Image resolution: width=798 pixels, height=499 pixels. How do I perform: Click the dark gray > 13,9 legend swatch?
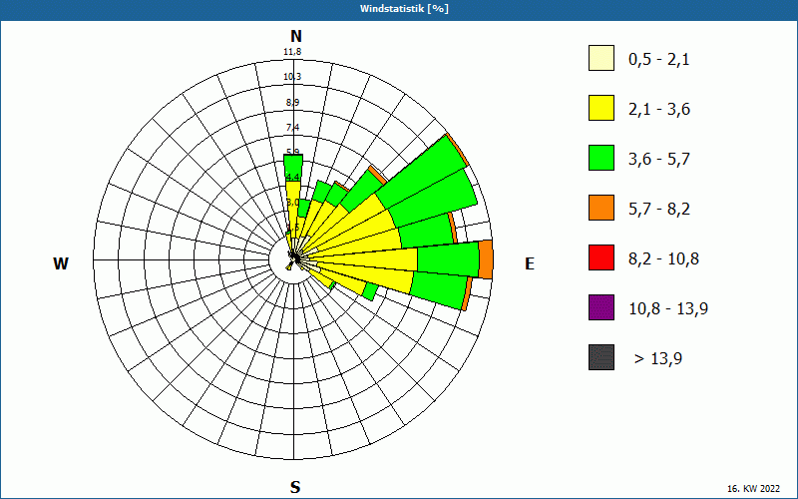[x=601, y=357]
